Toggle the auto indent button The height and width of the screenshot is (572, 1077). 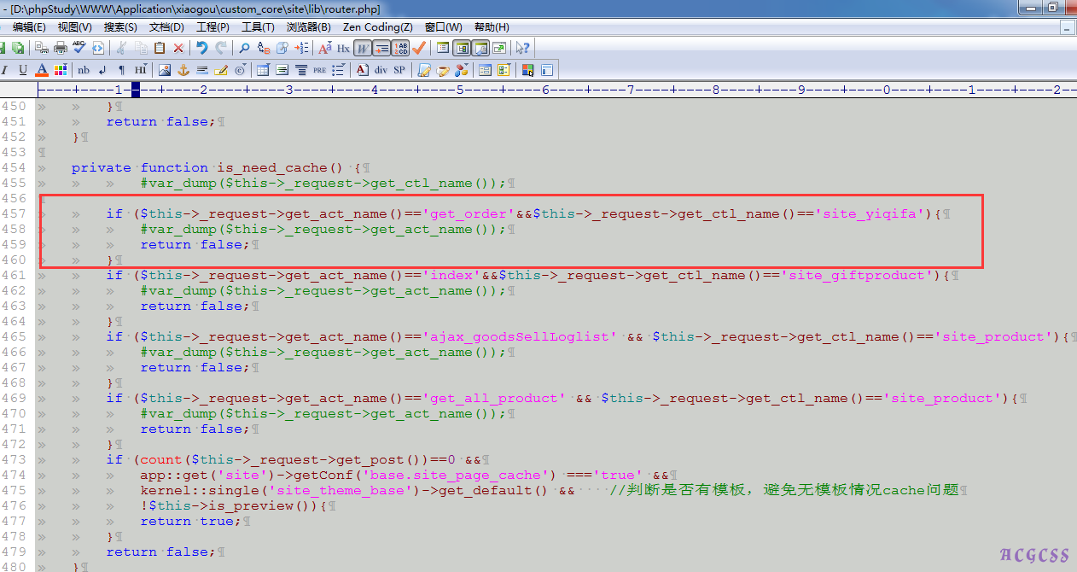pyautogui.click(x=381, y=49)
